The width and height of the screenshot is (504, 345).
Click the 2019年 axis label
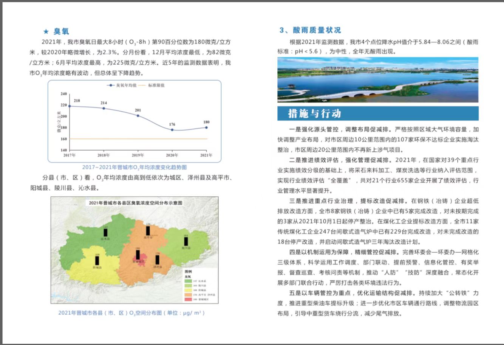pyautogui.click(x=138, y=155)
